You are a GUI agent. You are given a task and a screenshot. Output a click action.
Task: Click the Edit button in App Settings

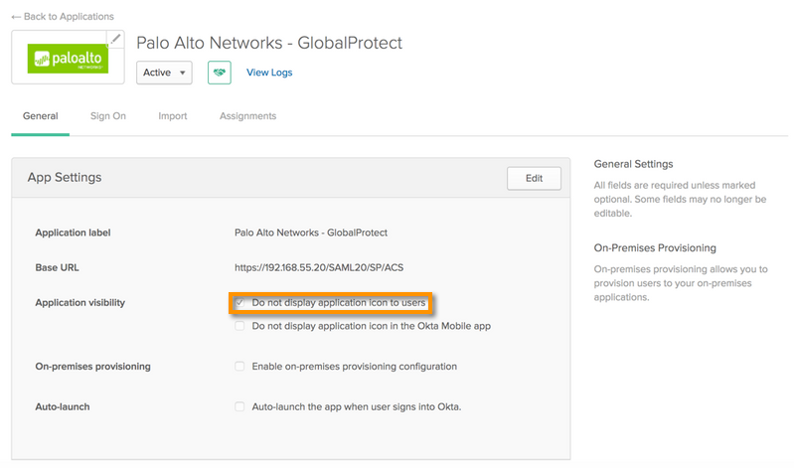tap(534, 179)
